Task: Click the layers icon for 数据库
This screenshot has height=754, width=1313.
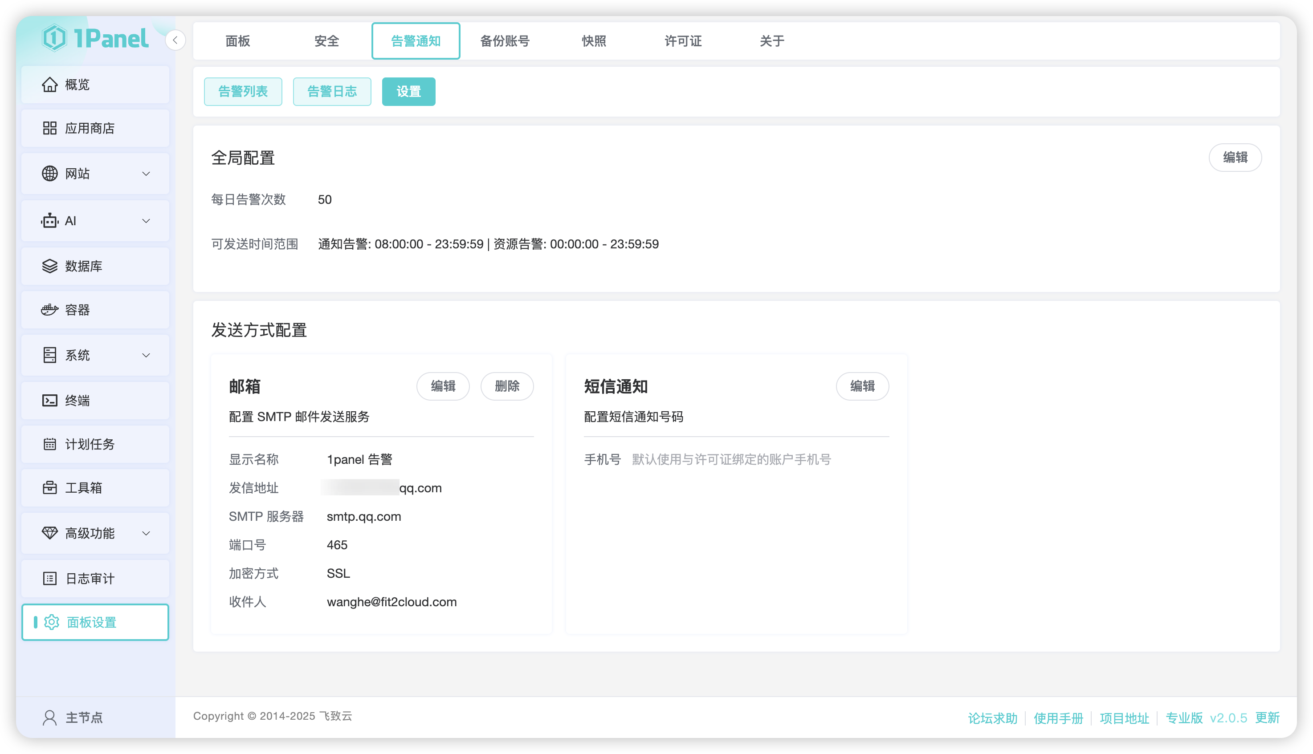Action: click(50, 266)
